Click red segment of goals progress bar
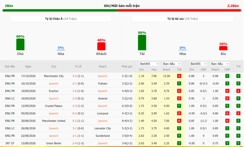 coord(179,10)
